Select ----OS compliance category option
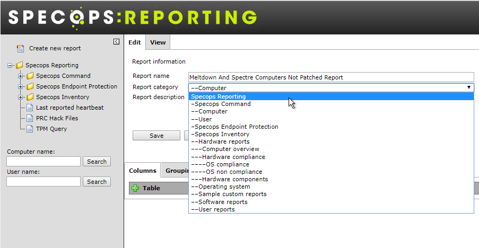The height and width of the screenshot is (248, 479). pos(331,164)
